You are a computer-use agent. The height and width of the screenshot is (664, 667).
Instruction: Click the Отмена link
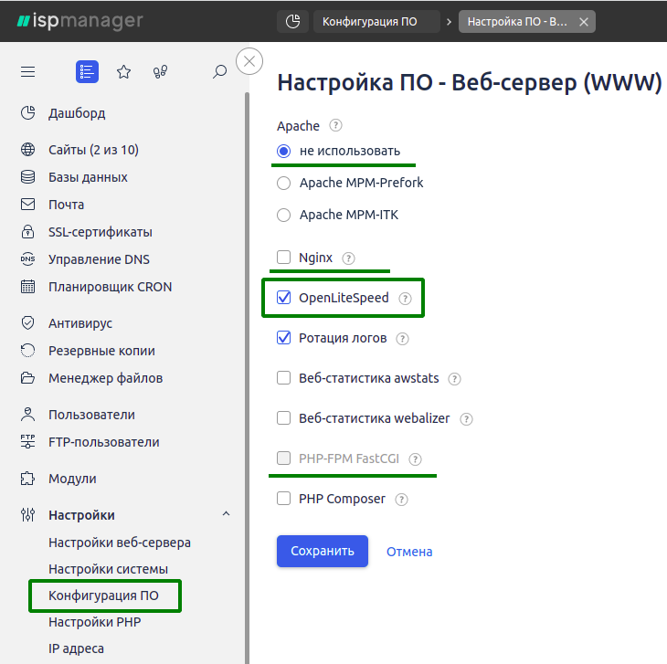pyautogui.click(x=409, y=552)
